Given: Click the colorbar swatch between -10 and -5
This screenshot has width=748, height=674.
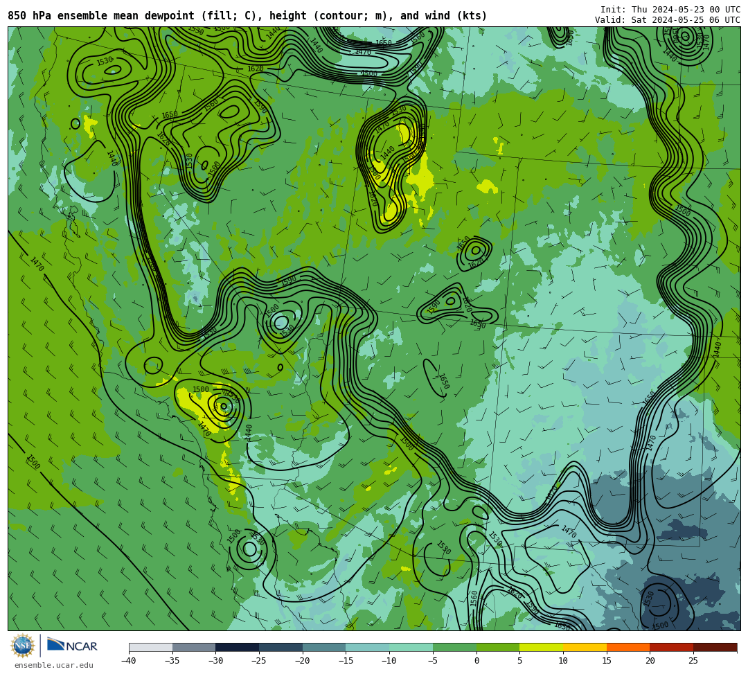Looking at the screenshot, I should pos(411,647).
